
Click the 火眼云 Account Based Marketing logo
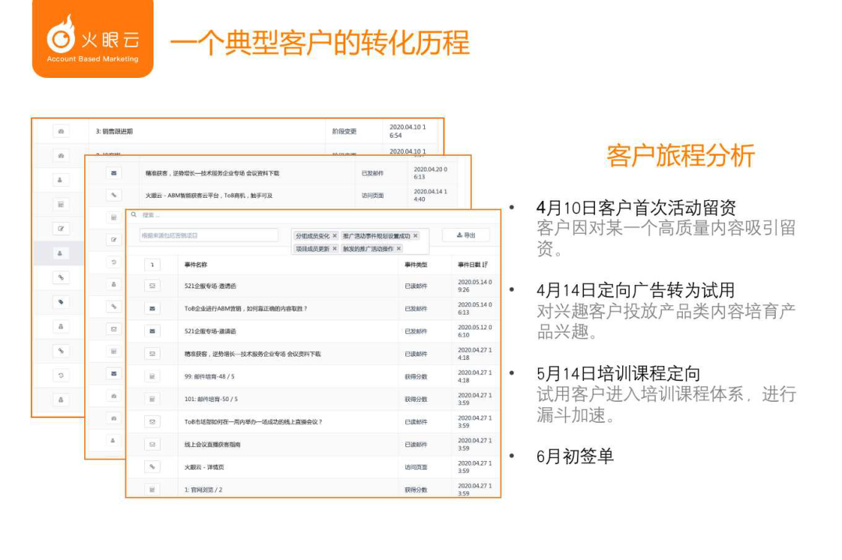93,39
